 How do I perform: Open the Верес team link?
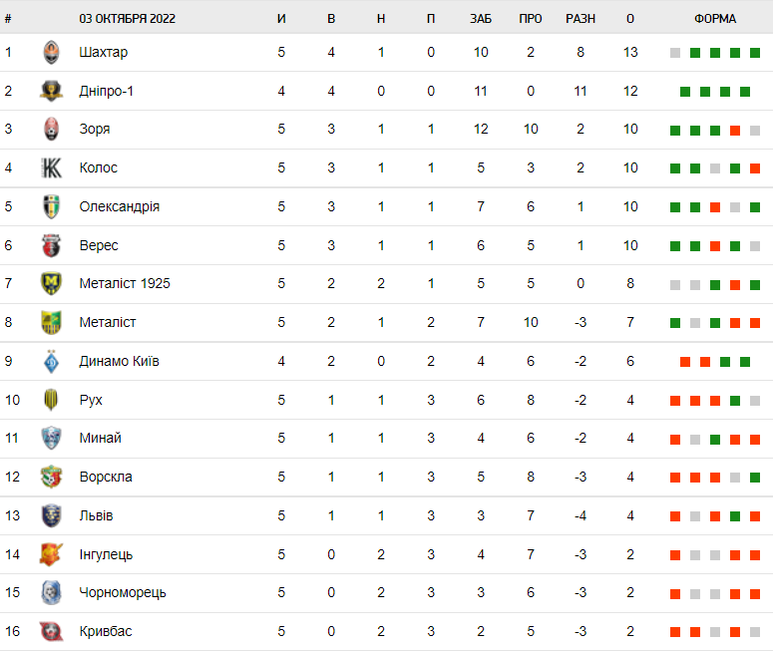tap(99, 245)
